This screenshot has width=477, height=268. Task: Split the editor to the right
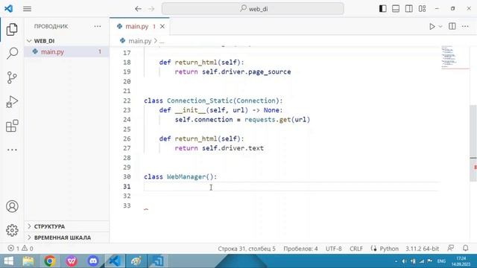452,27
